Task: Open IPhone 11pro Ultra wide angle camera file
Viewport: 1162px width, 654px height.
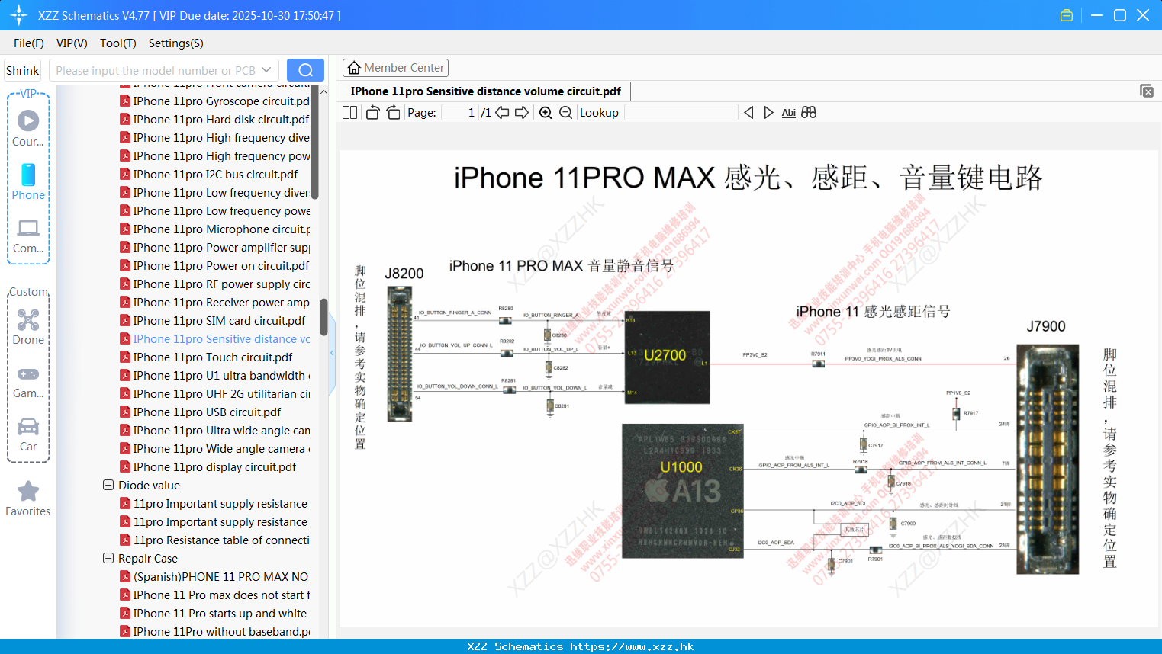Action: (x=215, y=430)
